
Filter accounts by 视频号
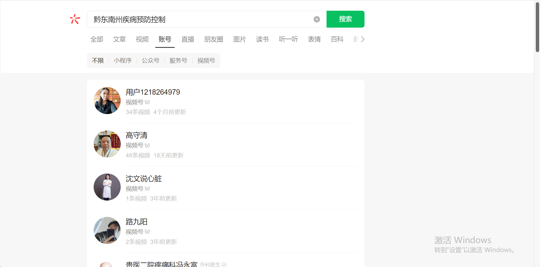tap(206, 61)
